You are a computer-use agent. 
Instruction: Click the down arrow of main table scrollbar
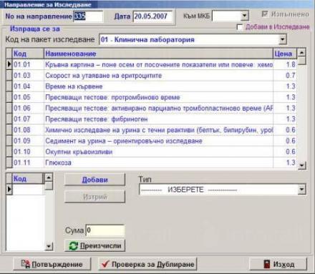coord(302,165)
